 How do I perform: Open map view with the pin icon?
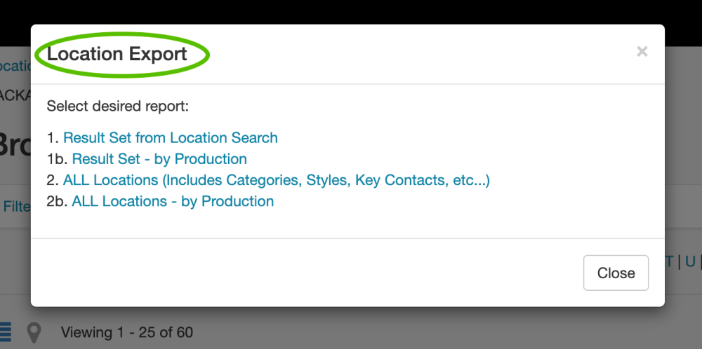point(33,332)
